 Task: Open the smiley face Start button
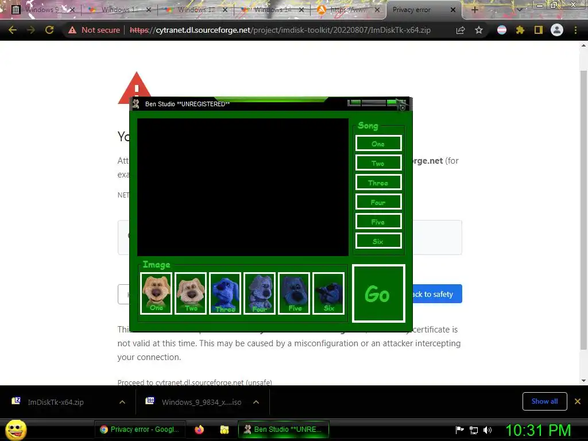16,430
